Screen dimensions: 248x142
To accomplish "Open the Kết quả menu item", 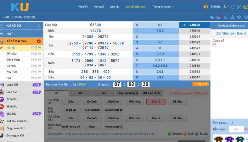I will [x=99, y=7].
